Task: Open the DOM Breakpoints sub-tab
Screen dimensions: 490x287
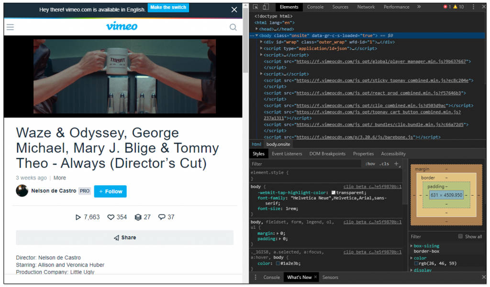Action: [327, 154]
